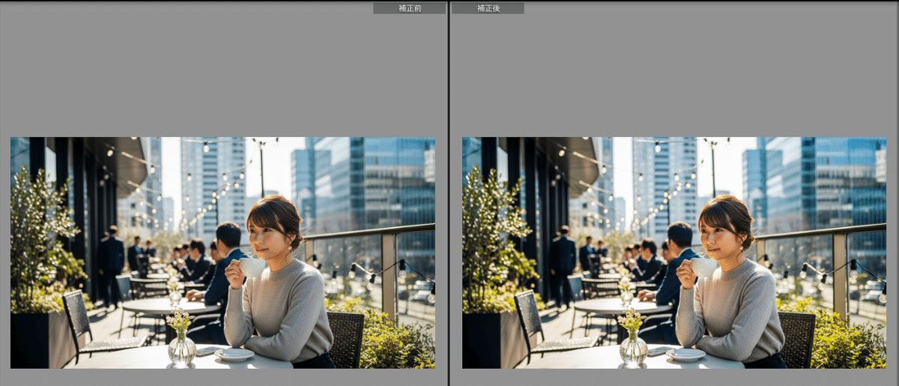The image size is (899, 386).
Task: Click the gray sweater in the after photo
Action: point(733,307)
